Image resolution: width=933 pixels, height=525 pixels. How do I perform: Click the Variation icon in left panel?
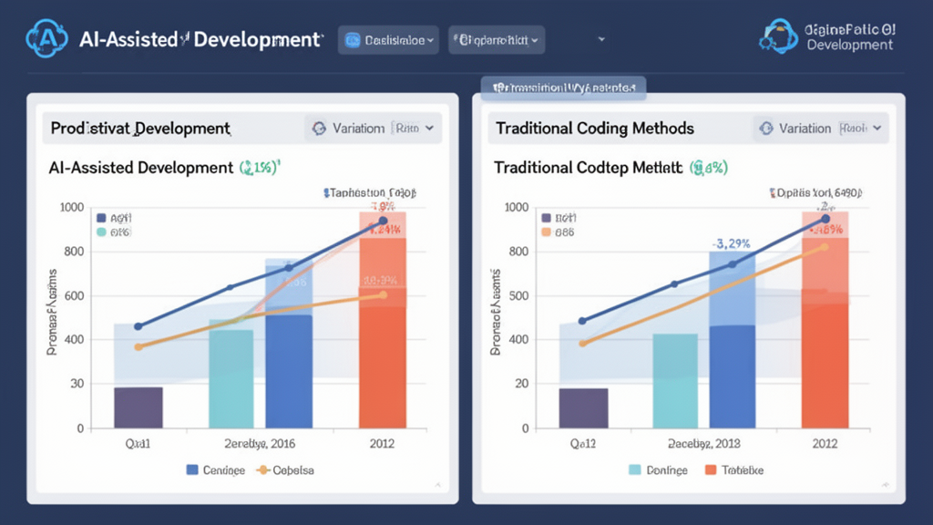tap(319, 129)
